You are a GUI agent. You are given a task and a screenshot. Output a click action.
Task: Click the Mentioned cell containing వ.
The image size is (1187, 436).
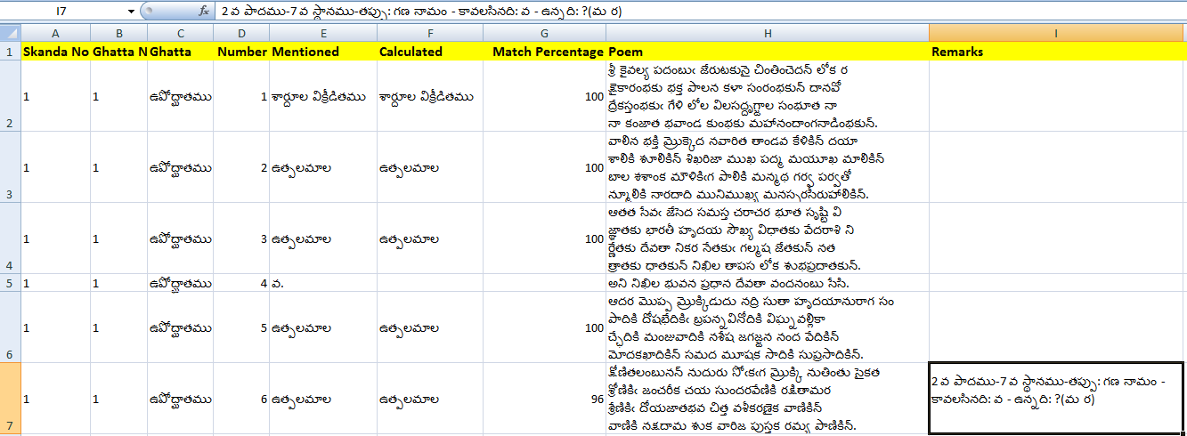coord(321,284)
